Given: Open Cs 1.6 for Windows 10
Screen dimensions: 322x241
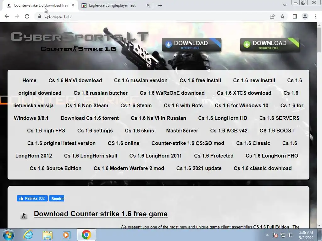Looking at the screenshot, I should [x=241, y=105].
